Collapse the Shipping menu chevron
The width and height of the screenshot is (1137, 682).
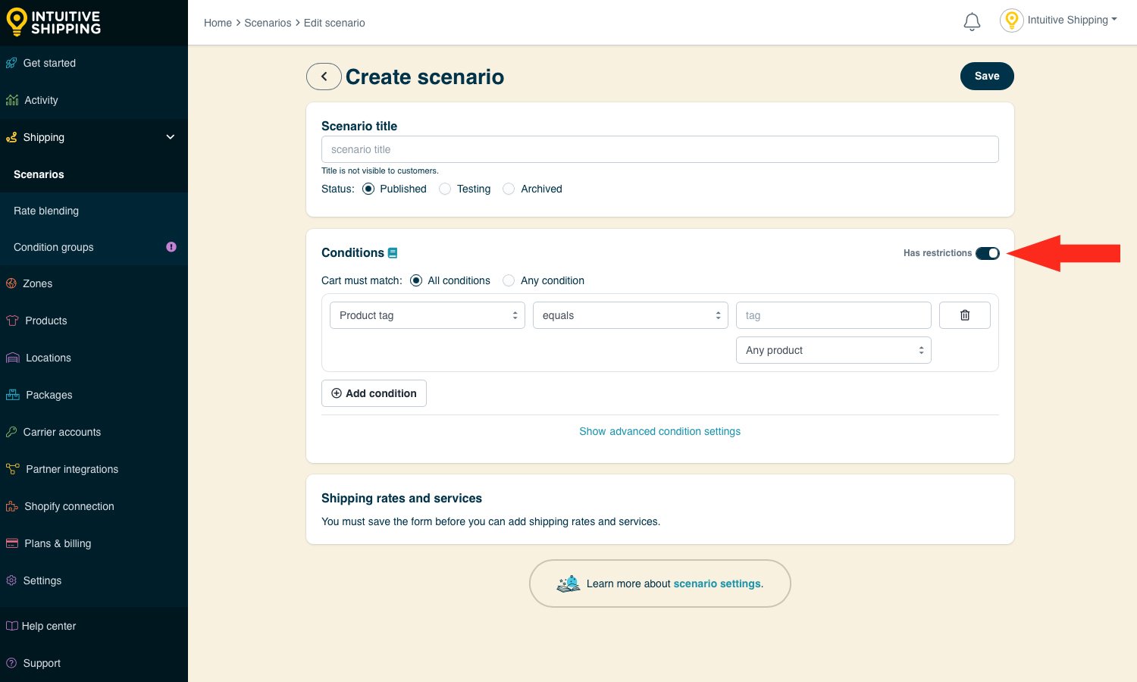171,137
